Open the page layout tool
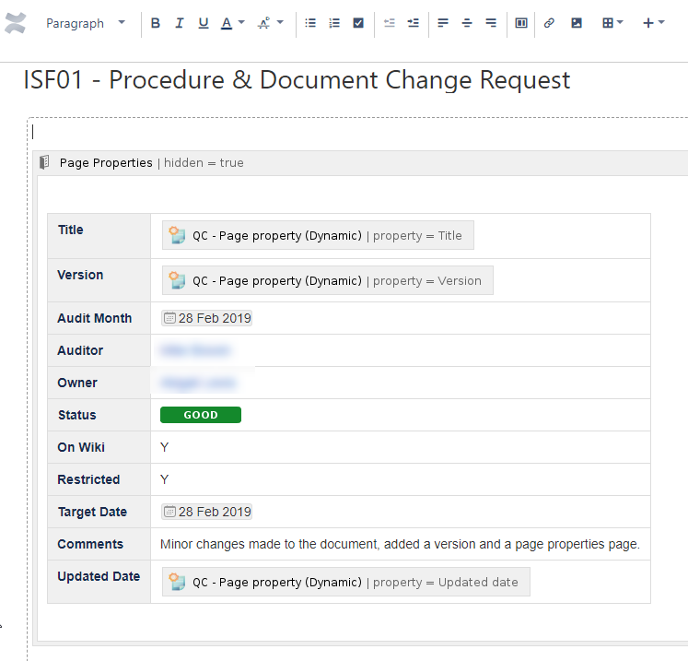 (x=521, y=23)
